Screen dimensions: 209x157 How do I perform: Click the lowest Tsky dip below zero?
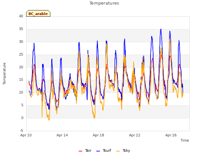point(49,120)
